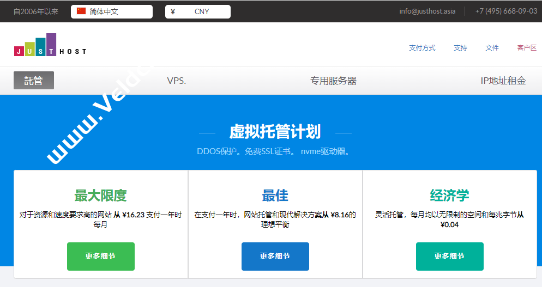Open the CNY currency dropdown
This screenshot has width=542, height=287.
(x=198, y=11)
